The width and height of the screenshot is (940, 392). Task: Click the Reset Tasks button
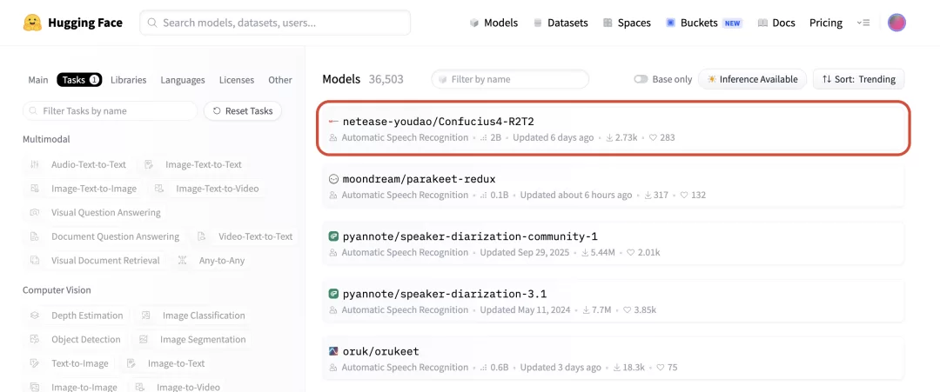click(x=243, y=110)
